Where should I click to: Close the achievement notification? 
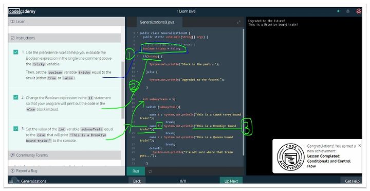tap(360, 146)
